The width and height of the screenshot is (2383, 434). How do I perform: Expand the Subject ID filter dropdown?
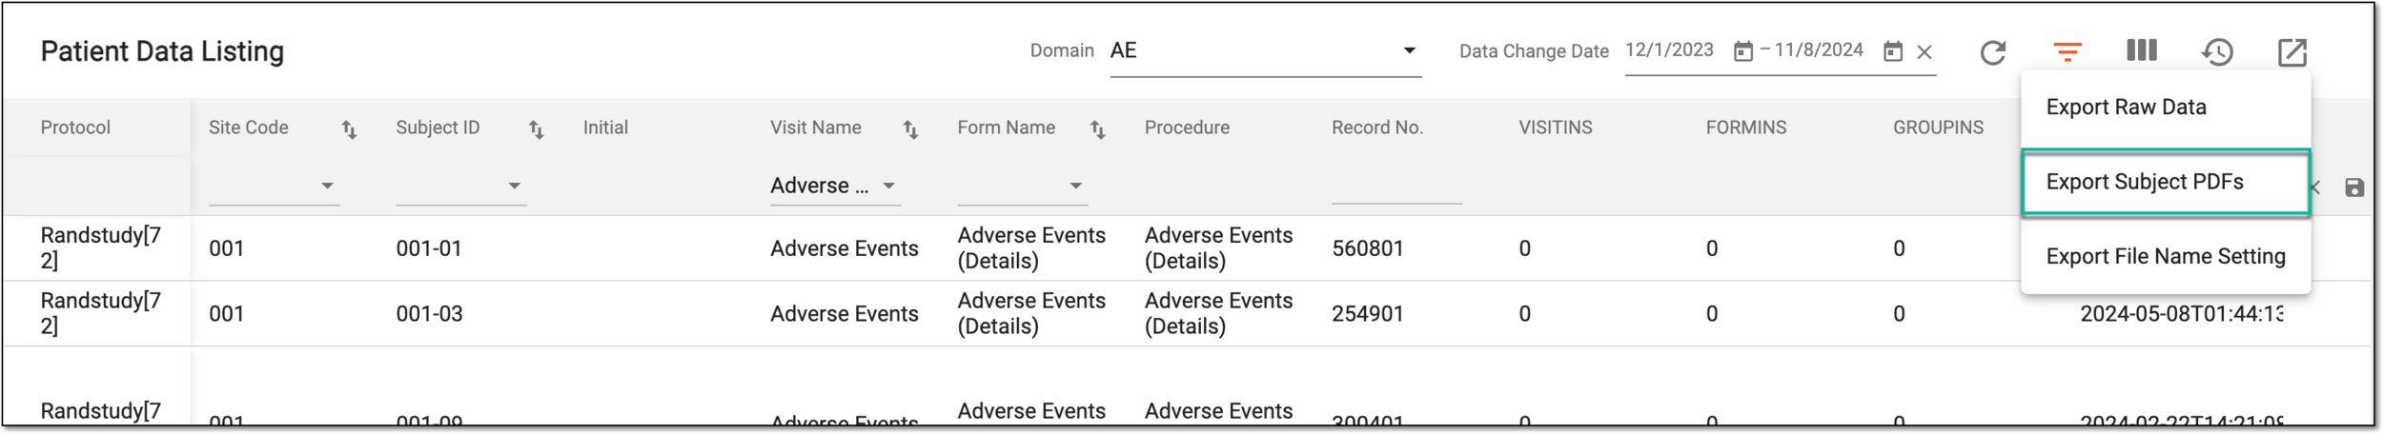[x=461, y=187]
